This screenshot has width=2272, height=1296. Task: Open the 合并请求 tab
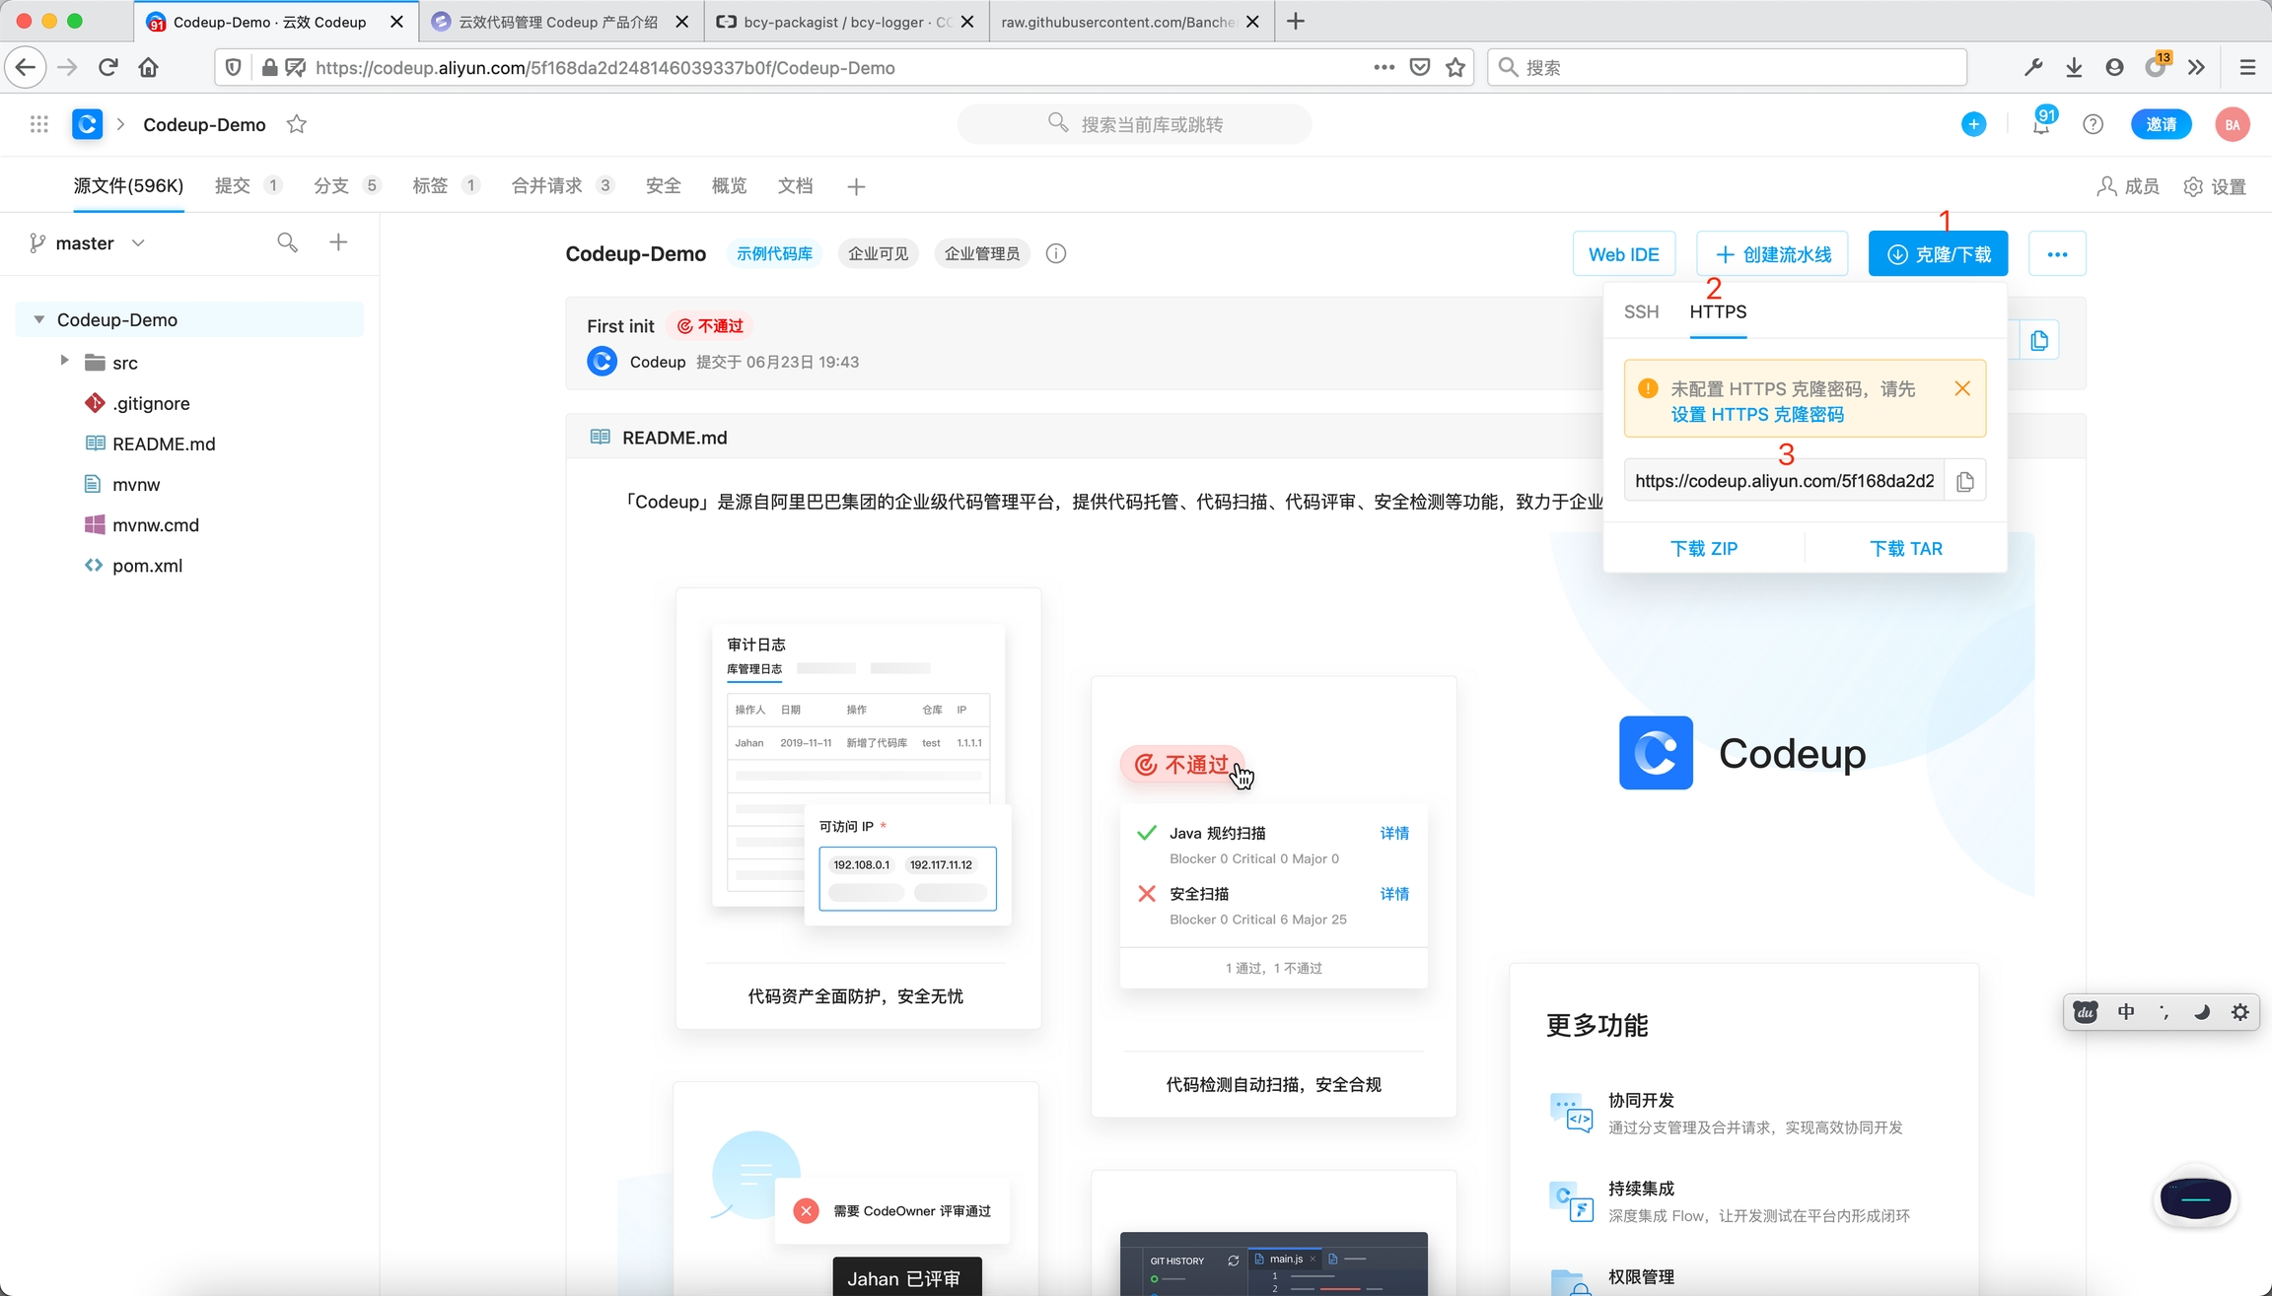point(547,186)
